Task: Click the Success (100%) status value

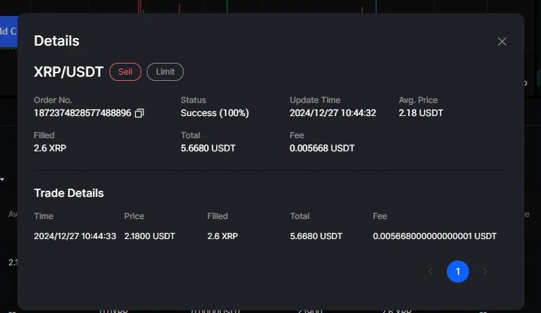Action: [215, 113]
